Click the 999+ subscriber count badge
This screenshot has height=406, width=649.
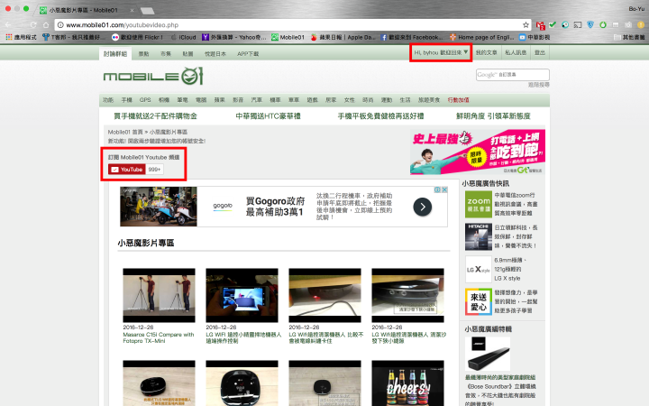click(x=154, y=169)
